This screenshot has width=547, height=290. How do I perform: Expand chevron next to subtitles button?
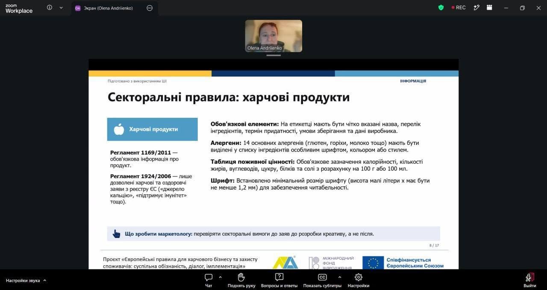339,277
